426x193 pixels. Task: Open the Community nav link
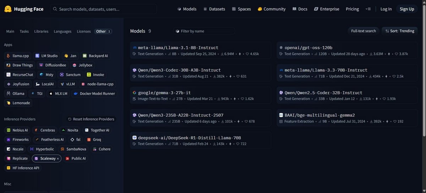[272, 9]
